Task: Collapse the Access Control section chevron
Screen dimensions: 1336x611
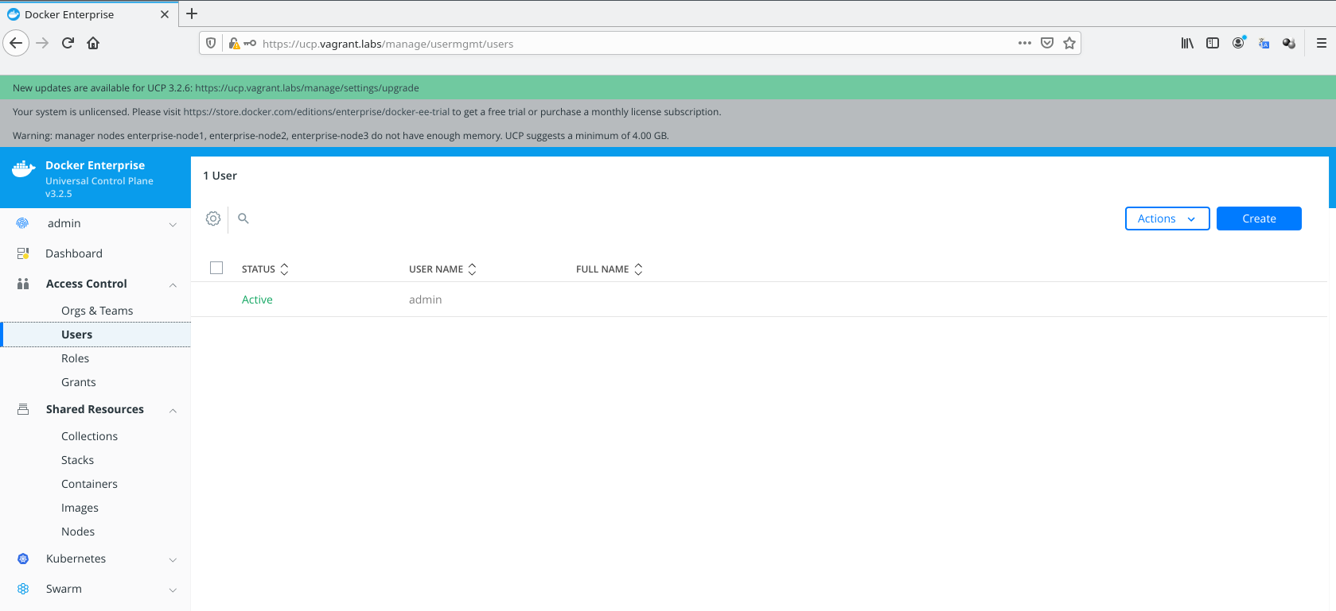Action: [173, 284]
